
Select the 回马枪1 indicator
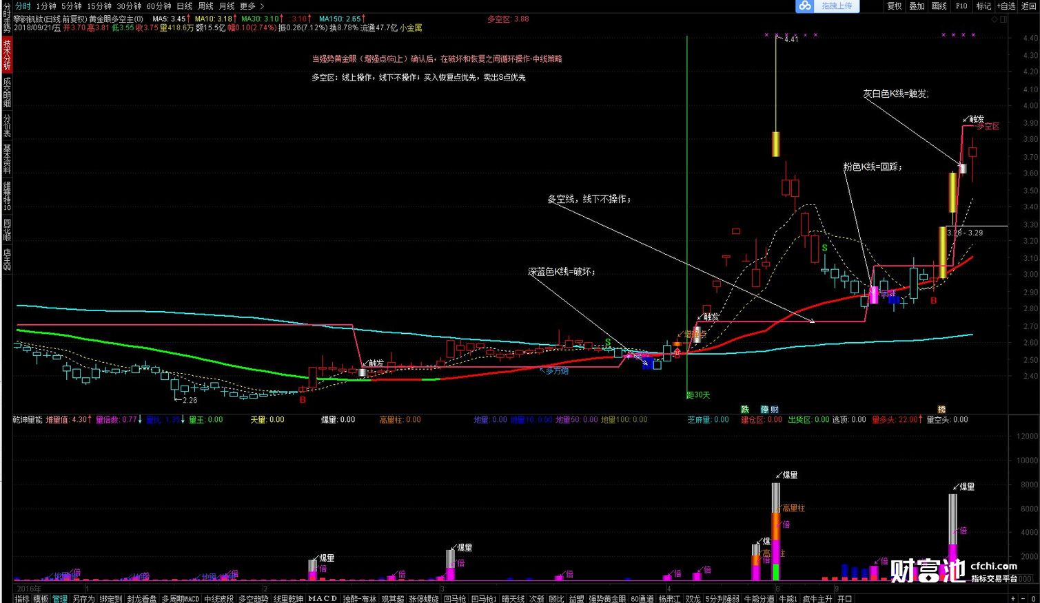point(483,599)
